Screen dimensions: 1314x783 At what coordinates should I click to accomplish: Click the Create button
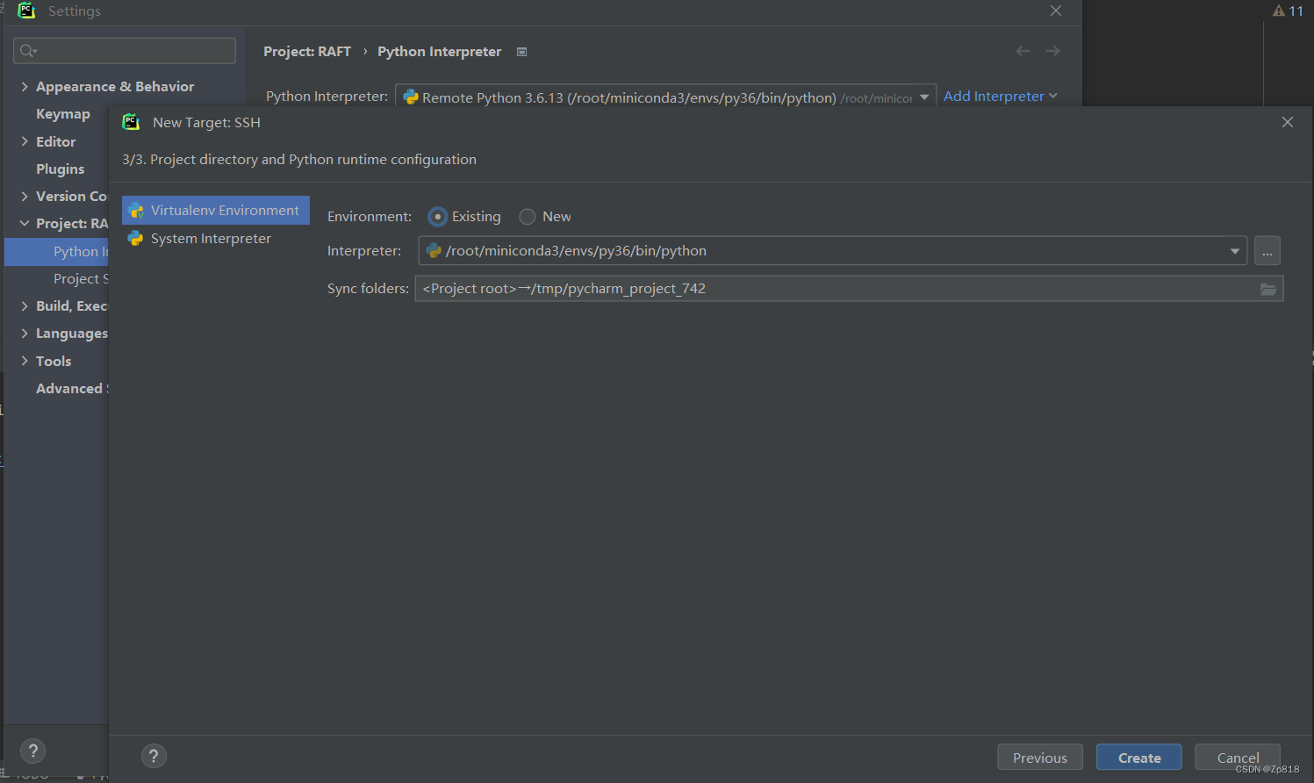tap(1138, 758)
